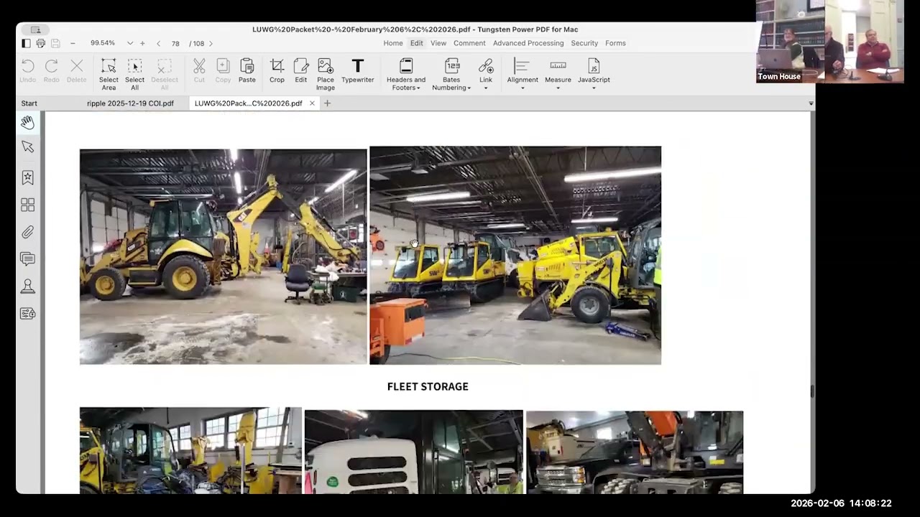Select the Crop tool
This screenshot has width=920, height=517.
pos(277,72)
